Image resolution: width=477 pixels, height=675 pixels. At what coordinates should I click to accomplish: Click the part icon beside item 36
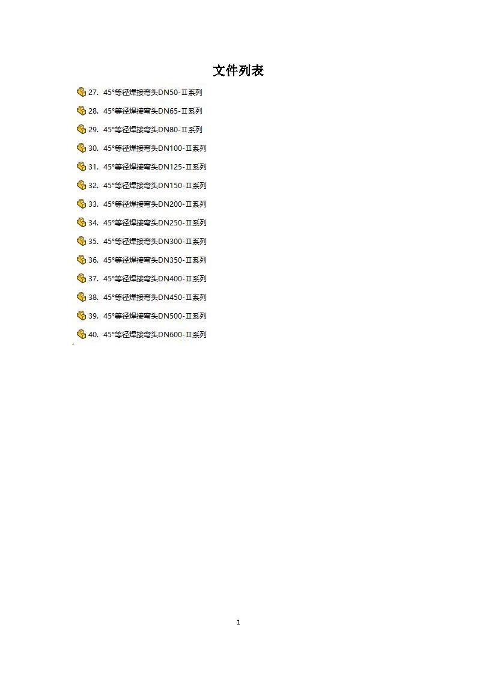[81, 260]
